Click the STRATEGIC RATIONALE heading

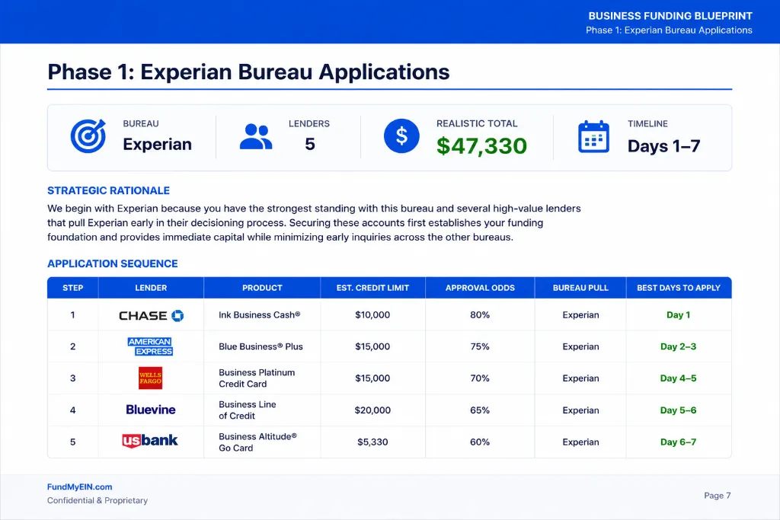click(108, 190)
